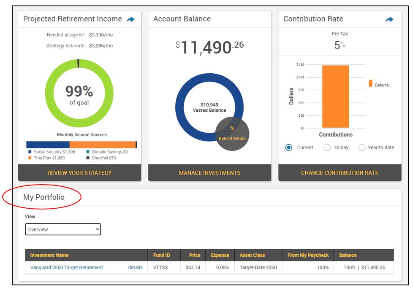Viewport: 413px width, 290px height.
Task: Open Vanguard 2060 Target Retirement link
Action: [x=67, y=267]
